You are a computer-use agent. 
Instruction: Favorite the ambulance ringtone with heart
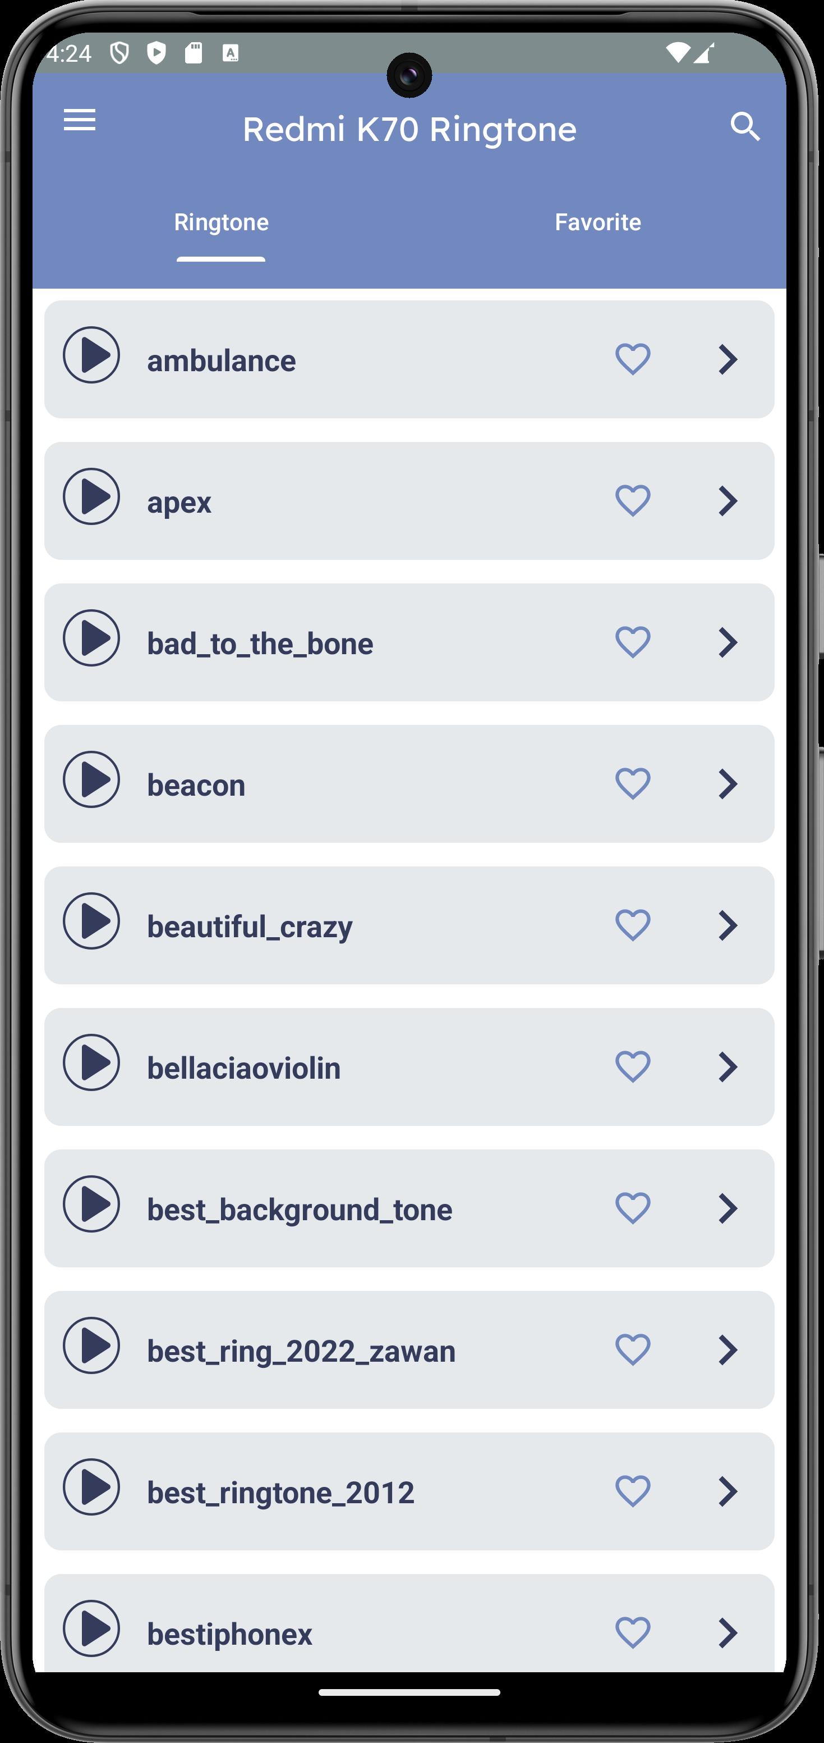pos(633,359)
